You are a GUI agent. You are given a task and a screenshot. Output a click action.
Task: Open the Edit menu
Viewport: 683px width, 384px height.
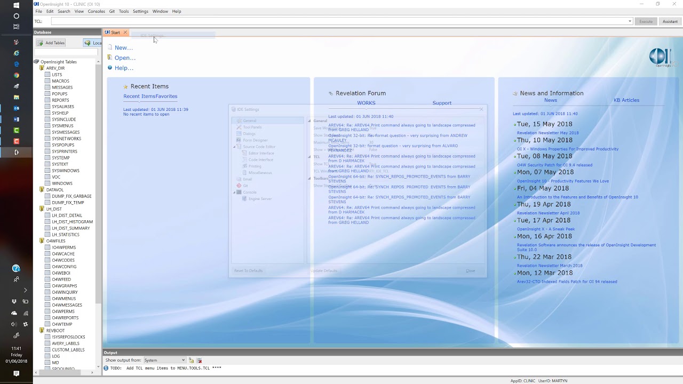pyautogui.click(x=50, y=11)
